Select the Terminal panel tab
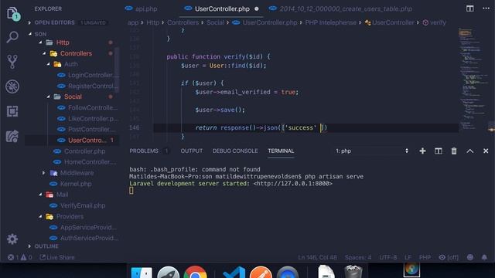This screenshot has height=278, width=495. (x=281, y=151)
